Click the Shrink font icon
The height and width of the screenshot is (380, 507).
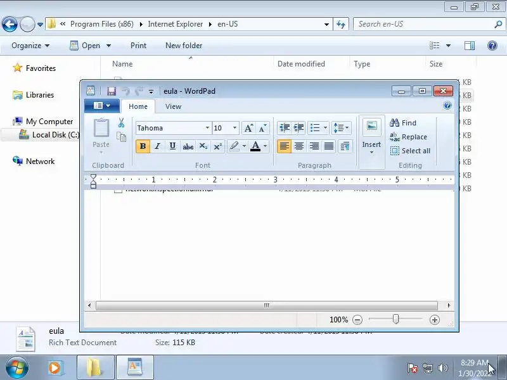point(262,128)
